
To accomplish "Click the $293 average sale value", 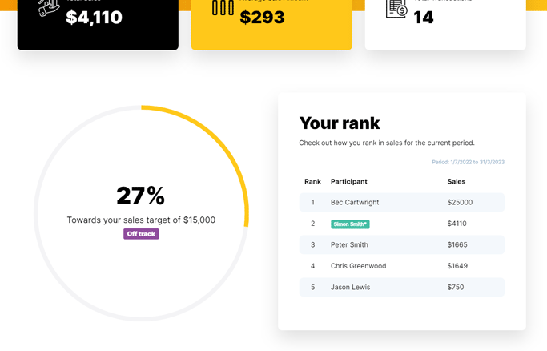I will coord(262,17).
